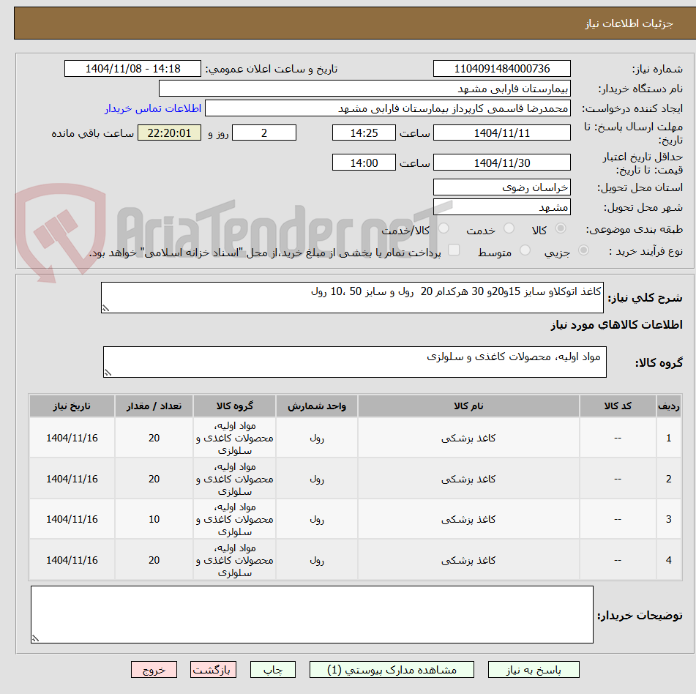Select the کالا/خدمت radio button
Screen dimensions: 696x694
click(444, 228)
